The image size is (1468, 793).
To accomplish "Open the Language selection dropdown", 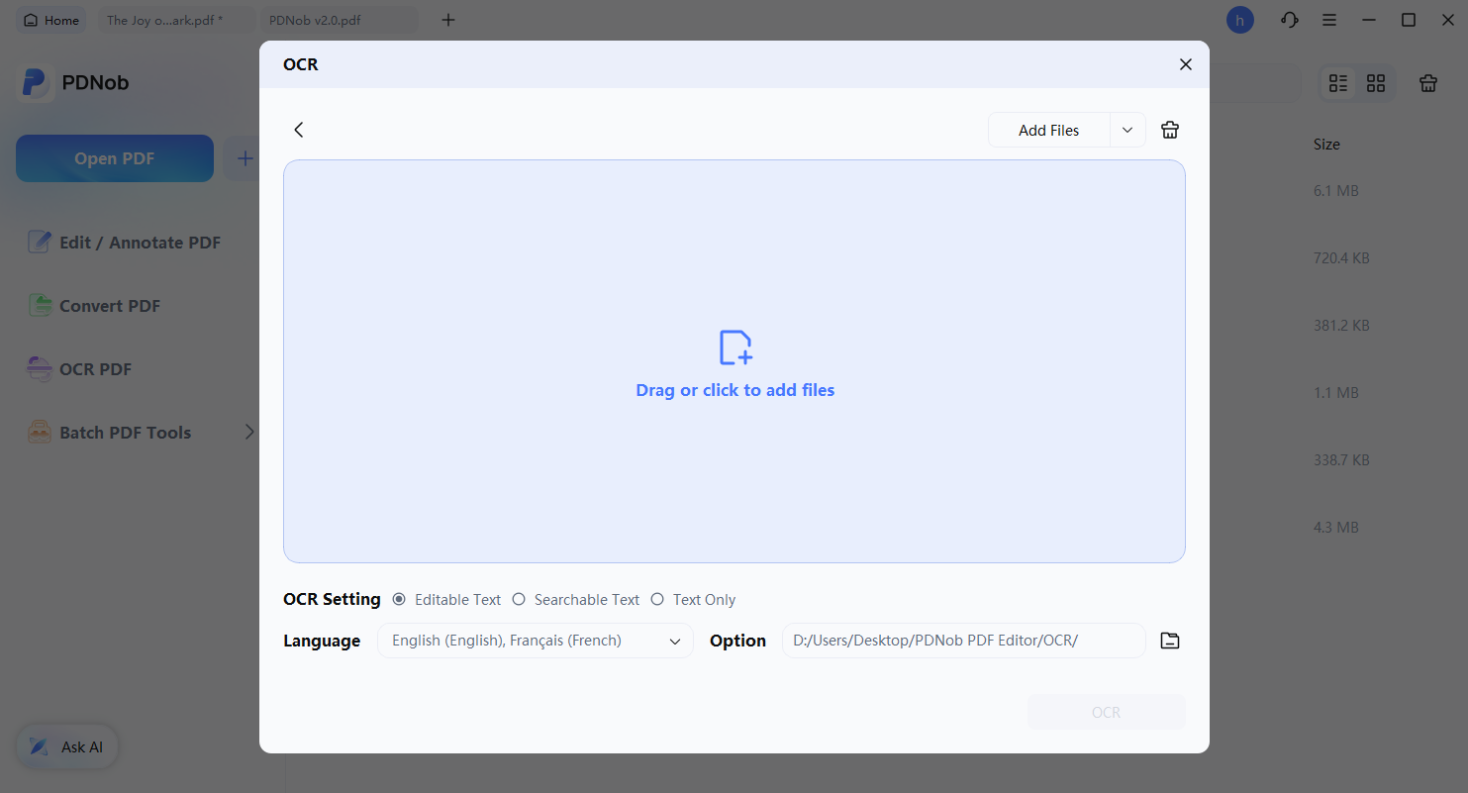I will pos(535,641).
